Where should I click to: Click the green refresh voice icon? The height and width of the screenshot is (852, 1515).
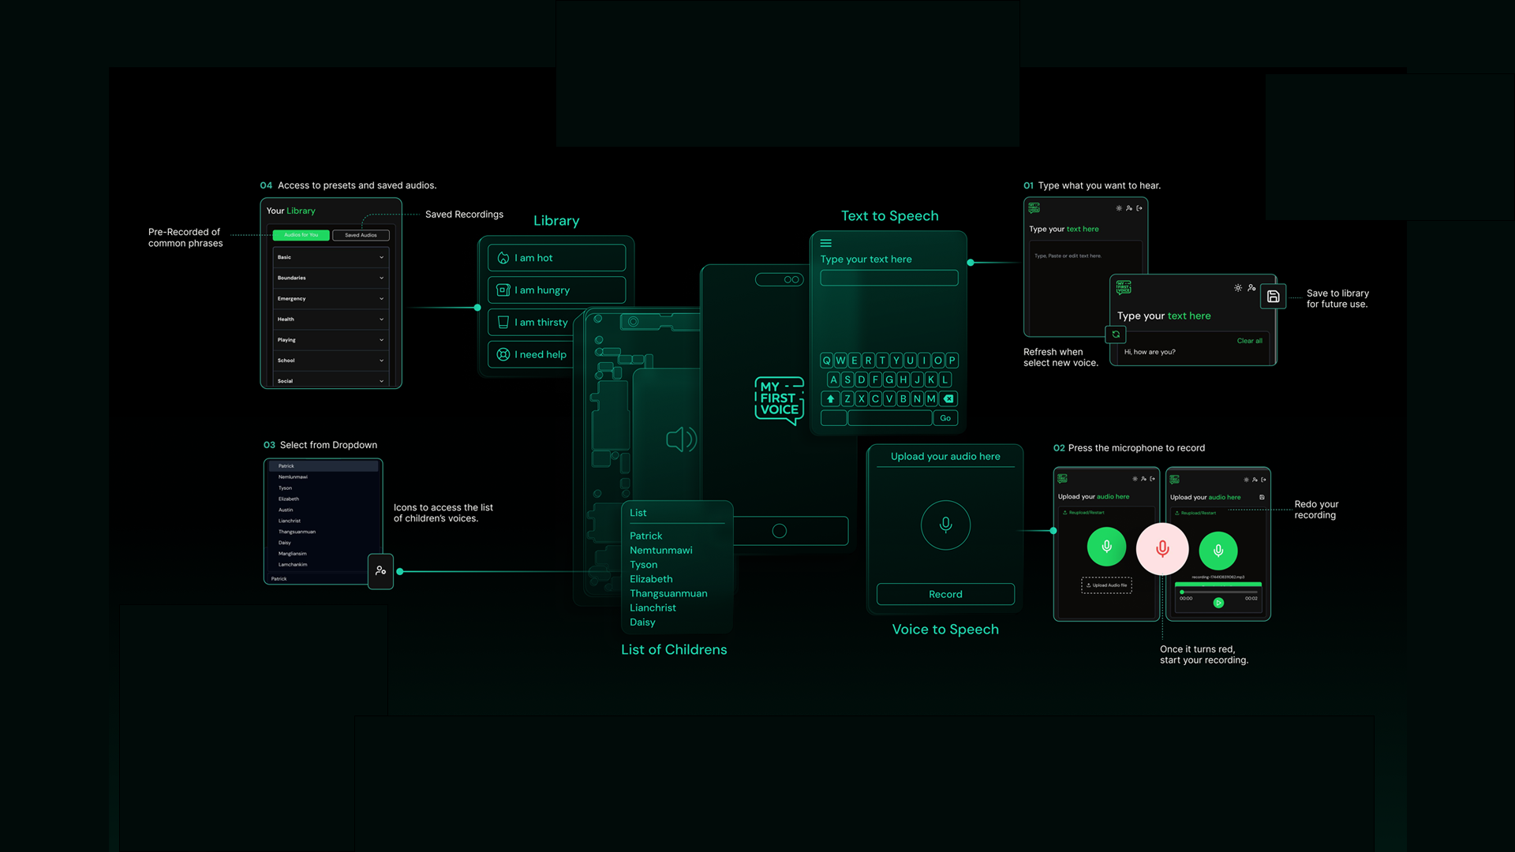click(1116, 334)
